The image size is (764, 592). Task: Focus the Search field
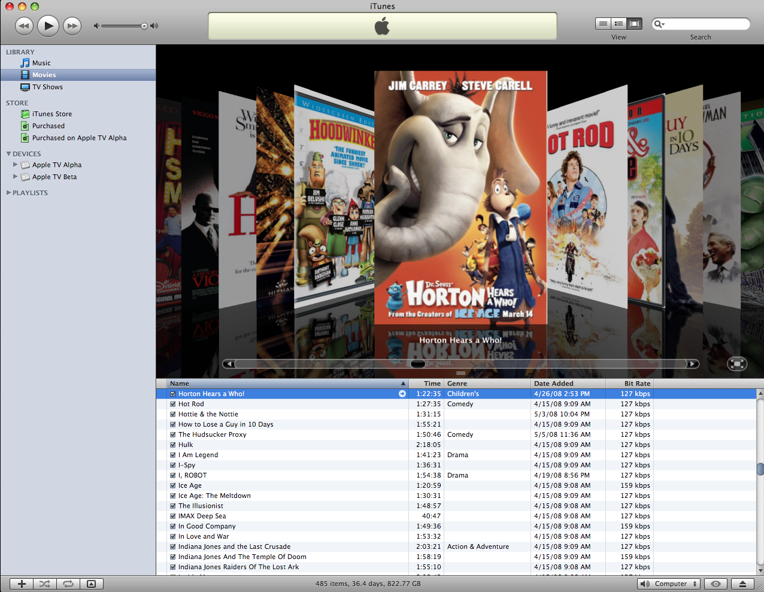[x=701, y=24]
